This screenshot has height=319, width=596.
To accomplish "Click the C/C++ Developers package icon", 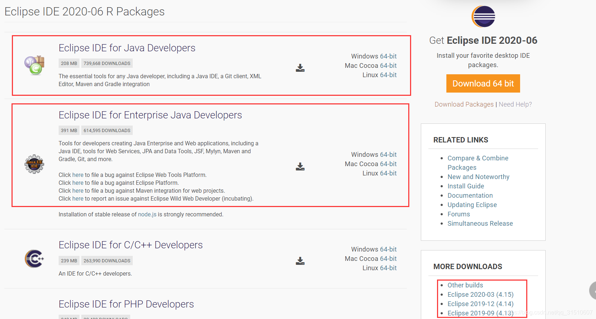I will click(34, 258).
